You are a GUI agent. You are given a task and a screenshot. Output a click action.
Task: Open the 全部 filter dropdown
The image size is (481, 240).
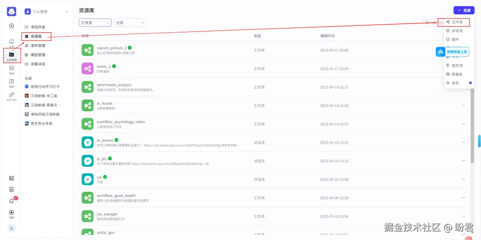[130, 23]
